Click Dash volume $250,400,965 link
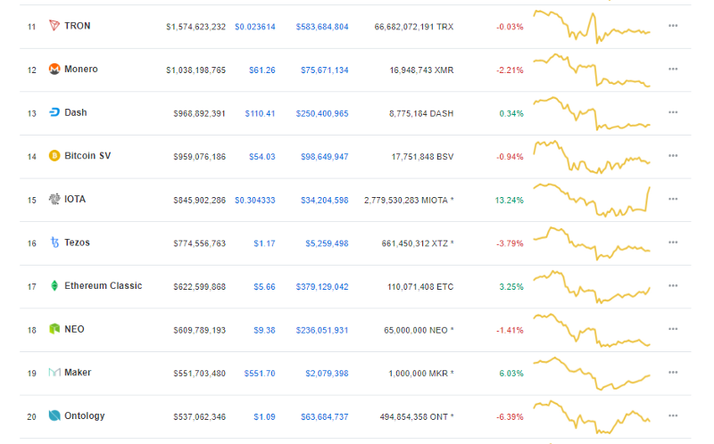 point(322,113)
